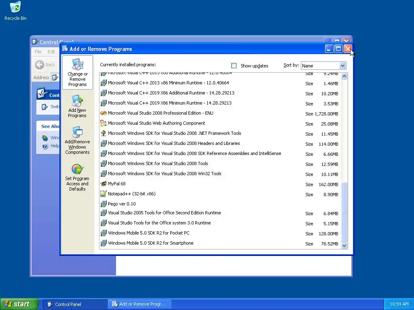
Task: Click the Notepad++ program icon
Action: 103,194
